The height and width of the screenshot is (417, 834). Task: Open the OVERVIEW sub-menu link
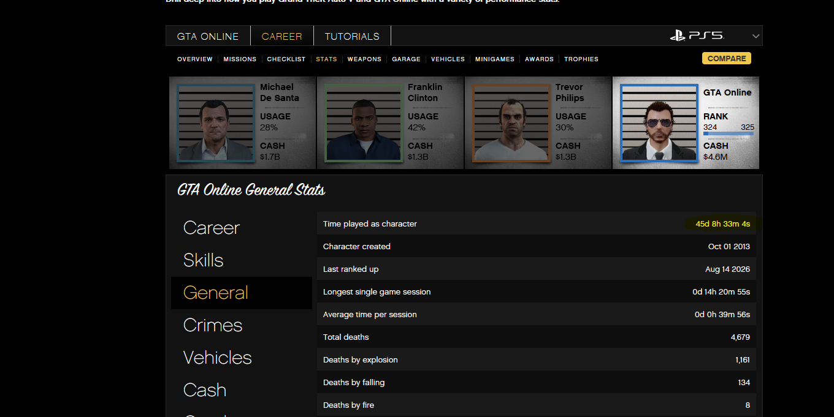pyautogui.click(x=195, y=59)
